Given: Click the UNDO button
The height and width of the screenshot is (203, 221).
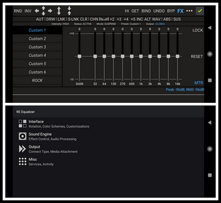Looking at the screenshot, I should coord(159,11).
